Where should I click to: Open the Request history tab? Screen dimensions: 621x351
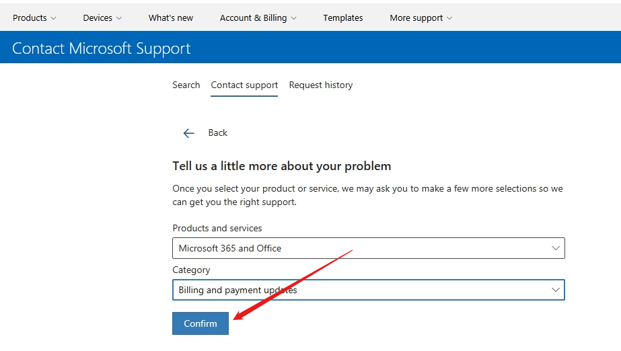(321, 85)
